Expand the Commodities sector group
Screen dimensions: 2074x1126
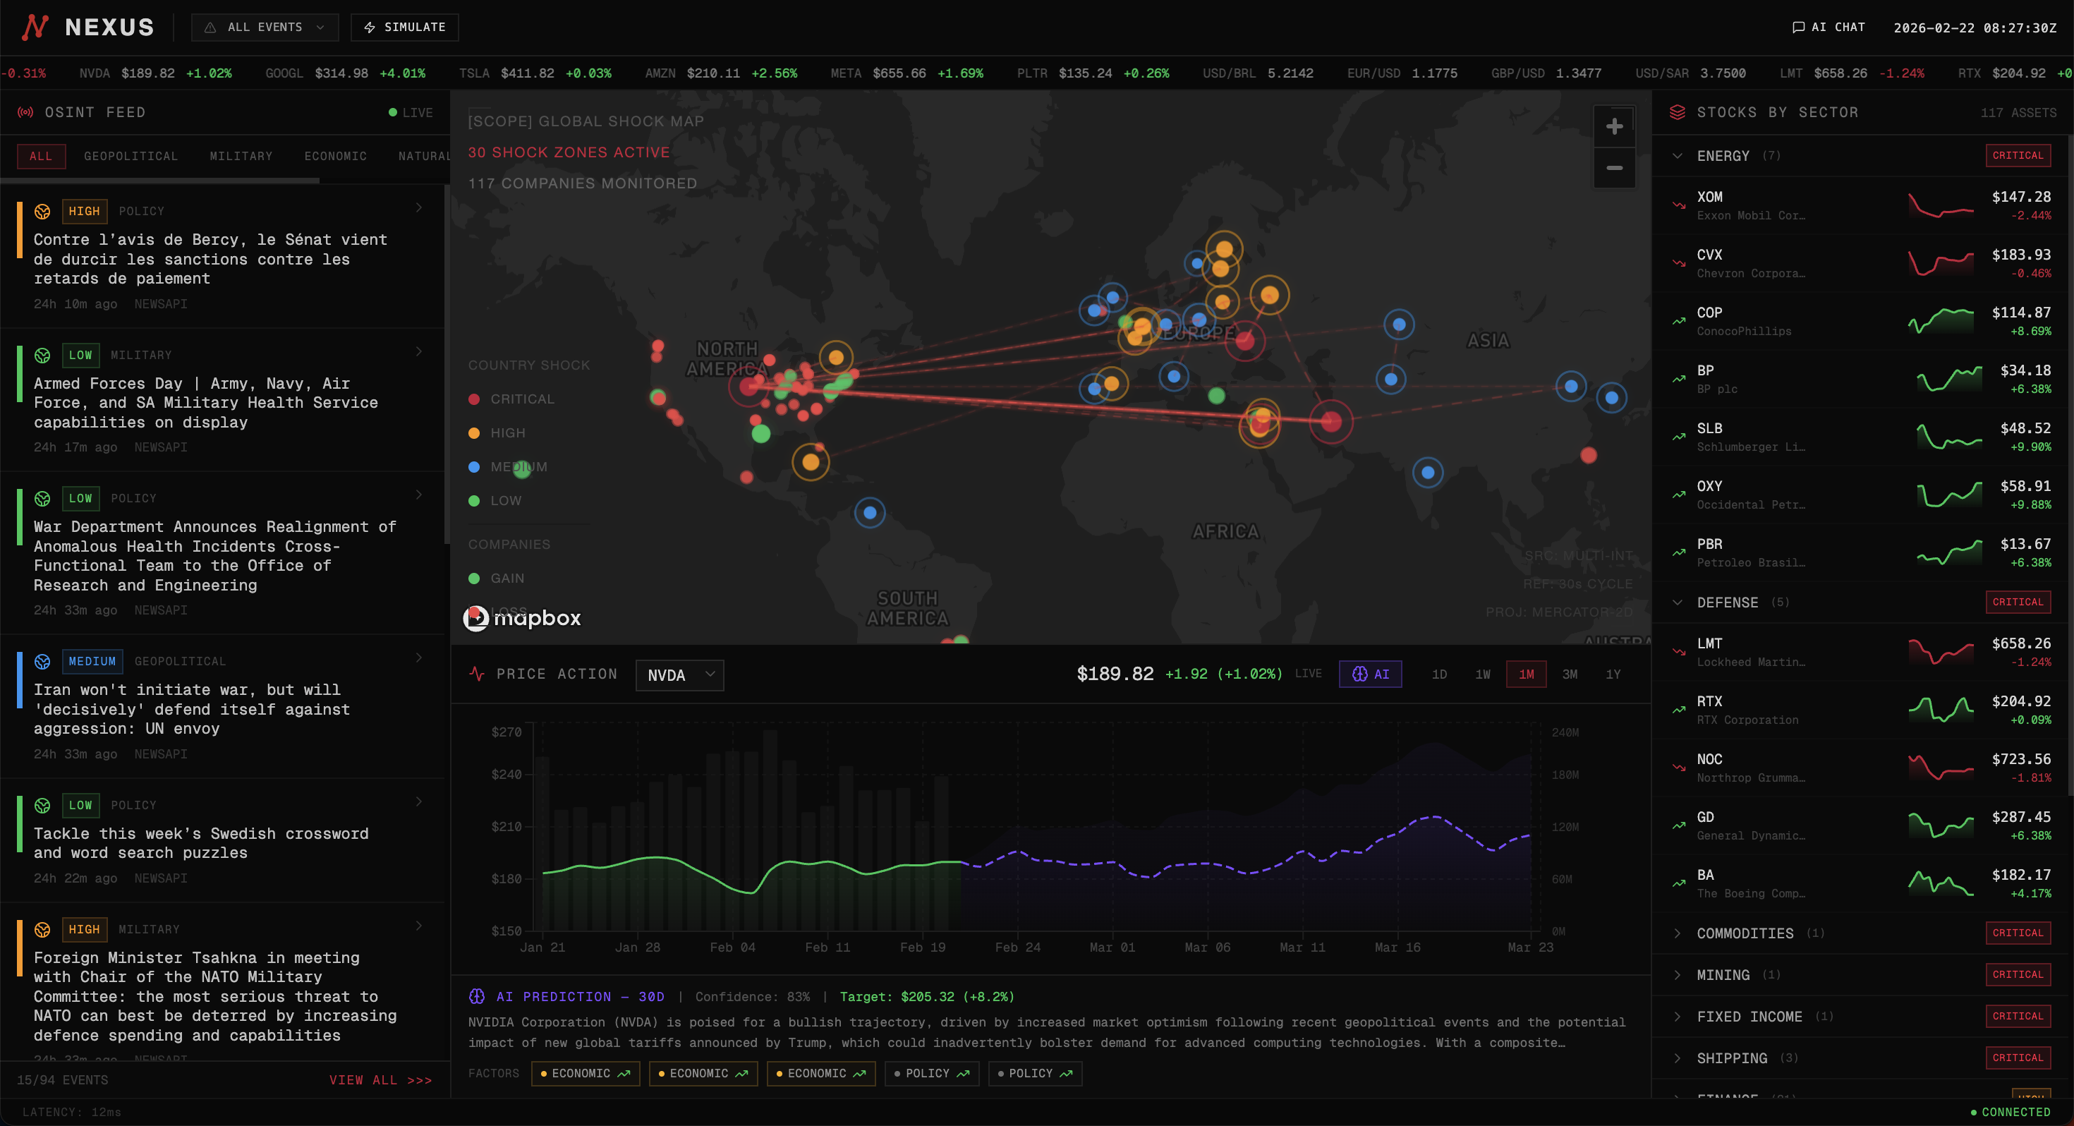point(1744,933)
